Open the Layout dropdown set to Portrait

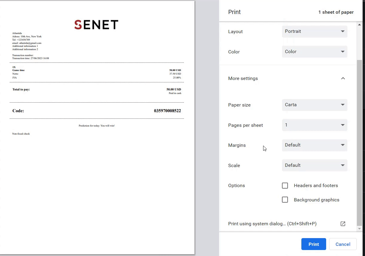[314, 31]
